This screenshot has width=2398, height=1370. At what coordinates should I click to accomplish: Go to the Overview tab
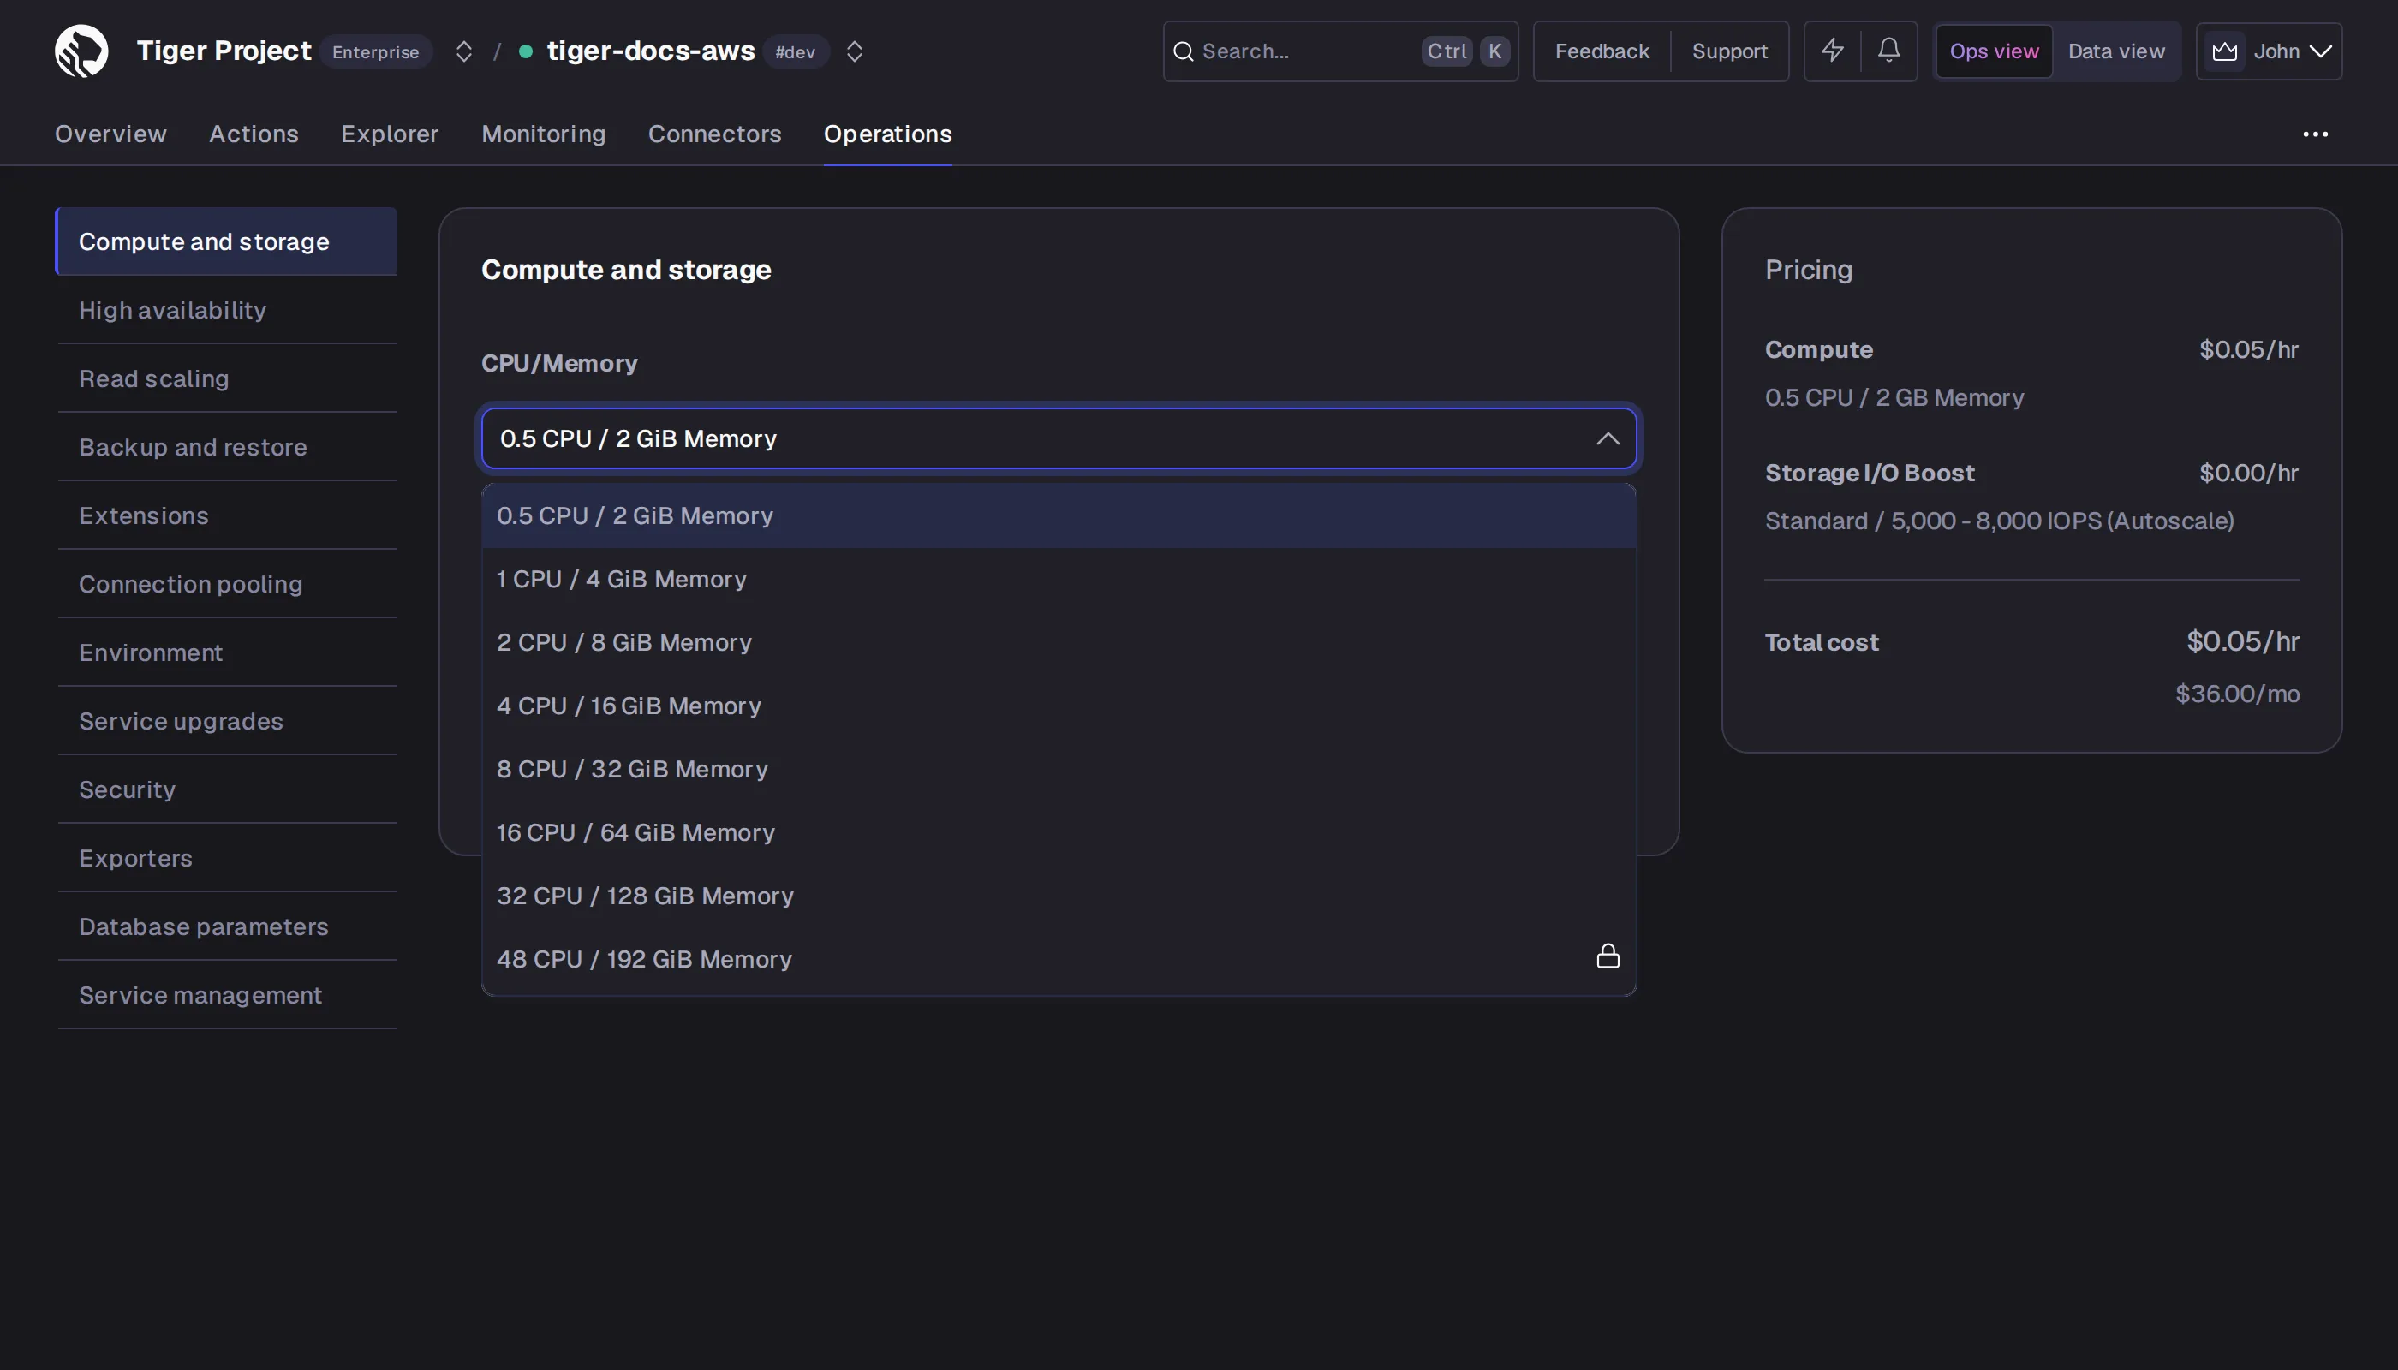110,134
